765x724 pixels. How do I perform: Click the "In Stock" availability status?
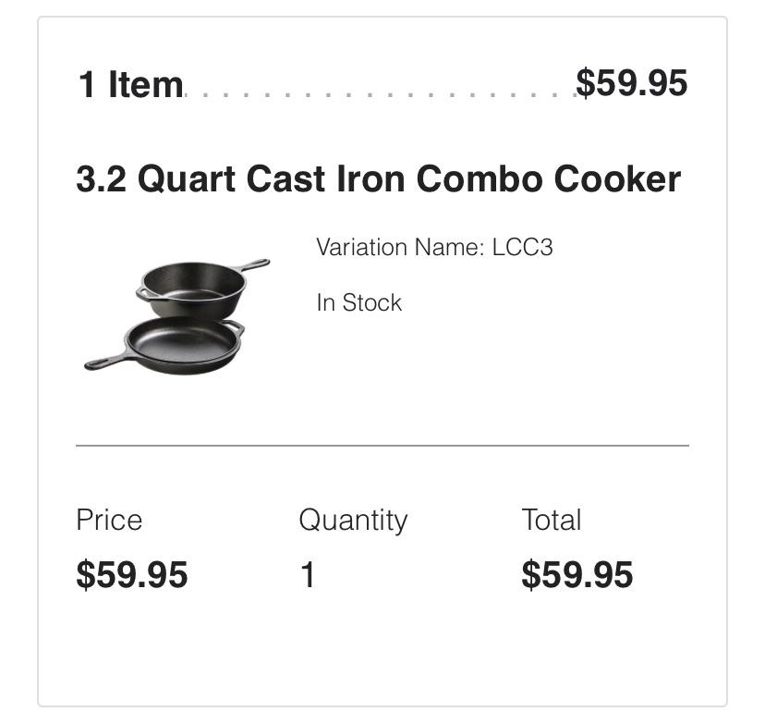[x=358, y=303]
